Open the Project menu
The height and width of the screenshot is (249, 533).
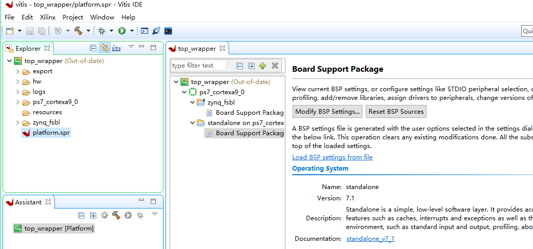(x=73, y=17)
